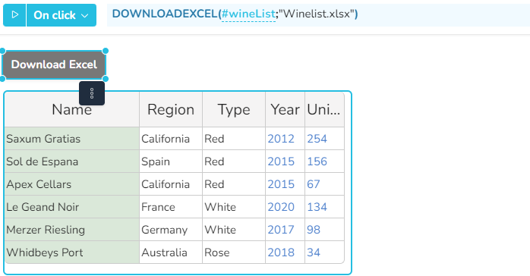The width and height of the screenshot is (530, 276).
Task: Click the units value 134
Action: 324,207
